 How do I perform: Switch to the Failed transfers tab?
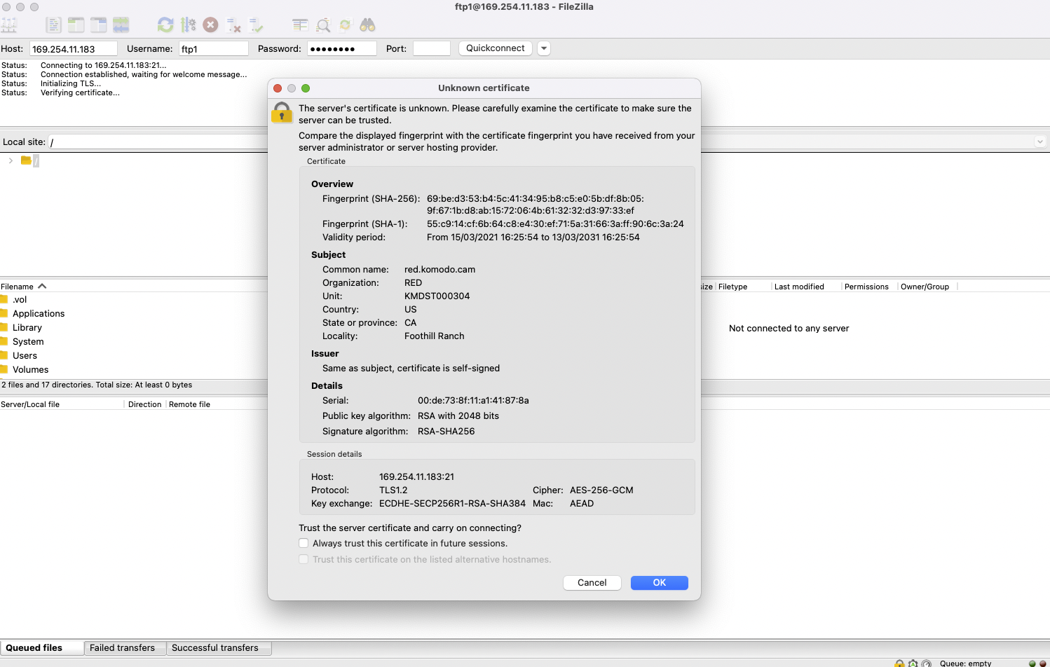[124, 648]
